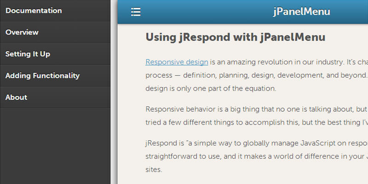Go to the Setting It Up section

pos(28,54)
